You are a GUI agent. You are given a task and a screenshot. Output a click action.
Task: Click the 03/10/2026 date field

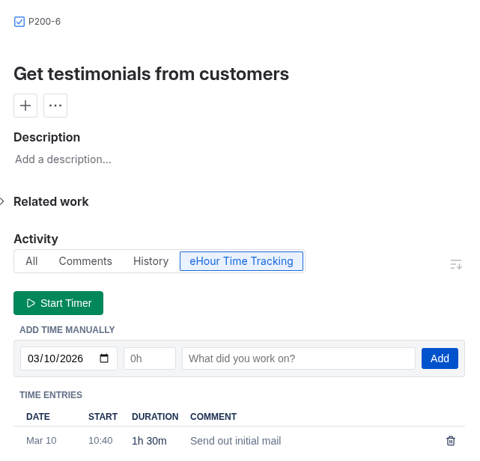click(x=69, y=358)
